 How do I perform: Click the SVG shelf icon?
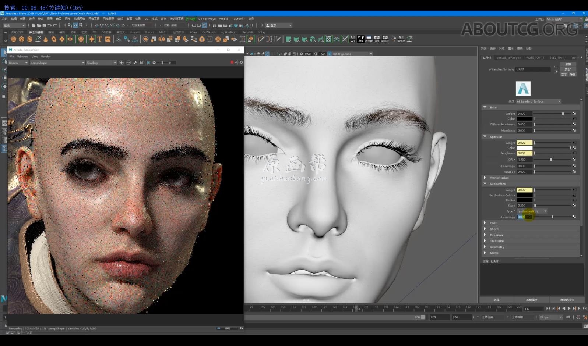point(108,39)
